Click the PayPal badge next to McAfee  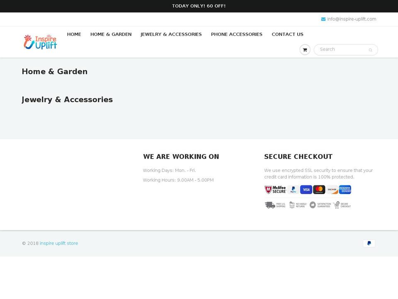click(x=293, y=190)
